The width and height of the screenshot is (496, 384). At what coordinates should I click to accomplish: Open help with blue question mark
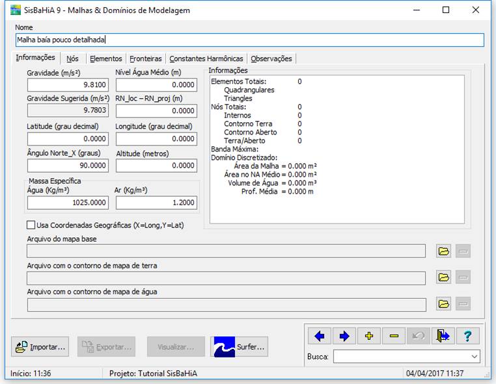(467, 336)
